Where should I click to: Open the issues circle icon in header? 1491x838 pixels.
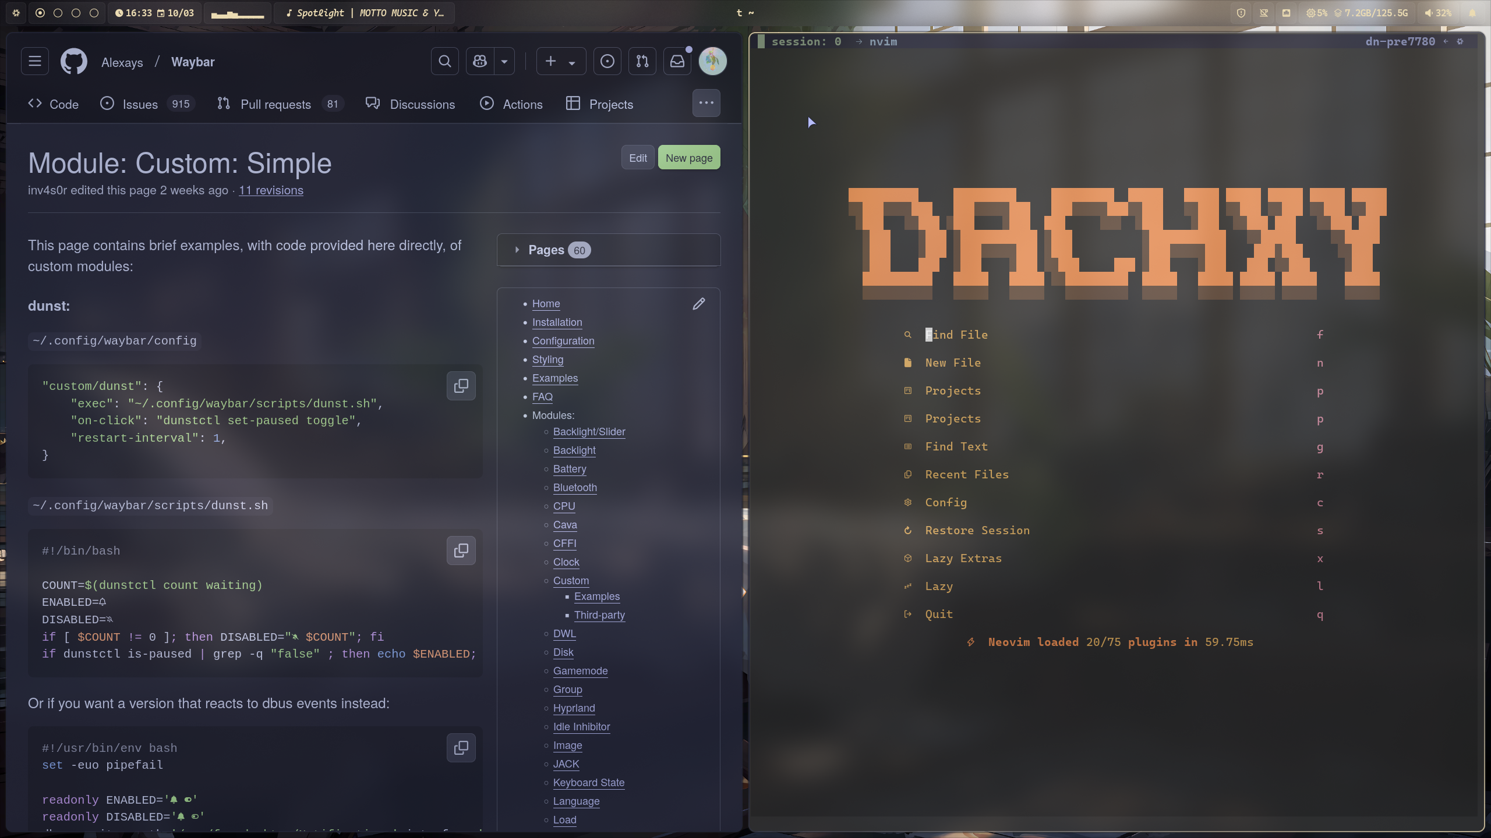pyautogui.click(x=607, y=62)
